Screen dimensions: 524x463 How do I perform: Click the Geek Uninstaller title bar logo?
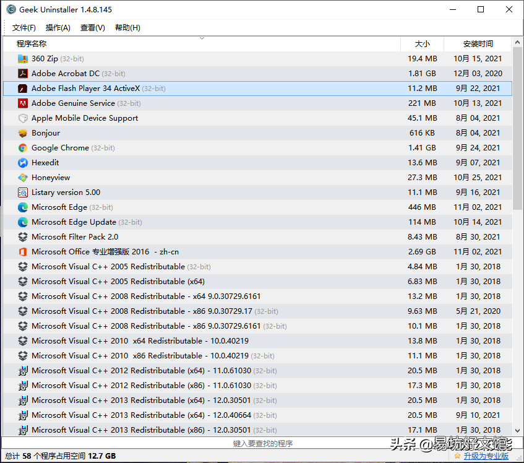coord(11,9)
